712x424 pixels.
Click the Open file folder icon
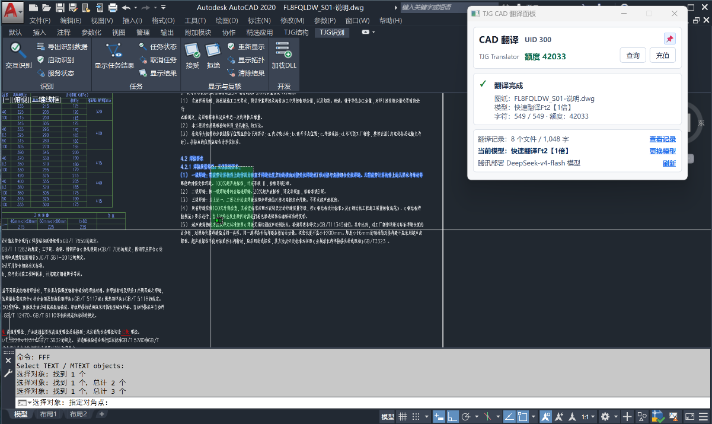pos(47,8)
